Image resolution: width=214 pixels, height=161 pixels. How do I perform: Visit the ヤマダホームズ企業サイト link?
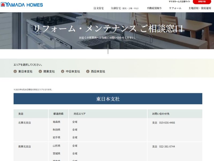(179, 2)
